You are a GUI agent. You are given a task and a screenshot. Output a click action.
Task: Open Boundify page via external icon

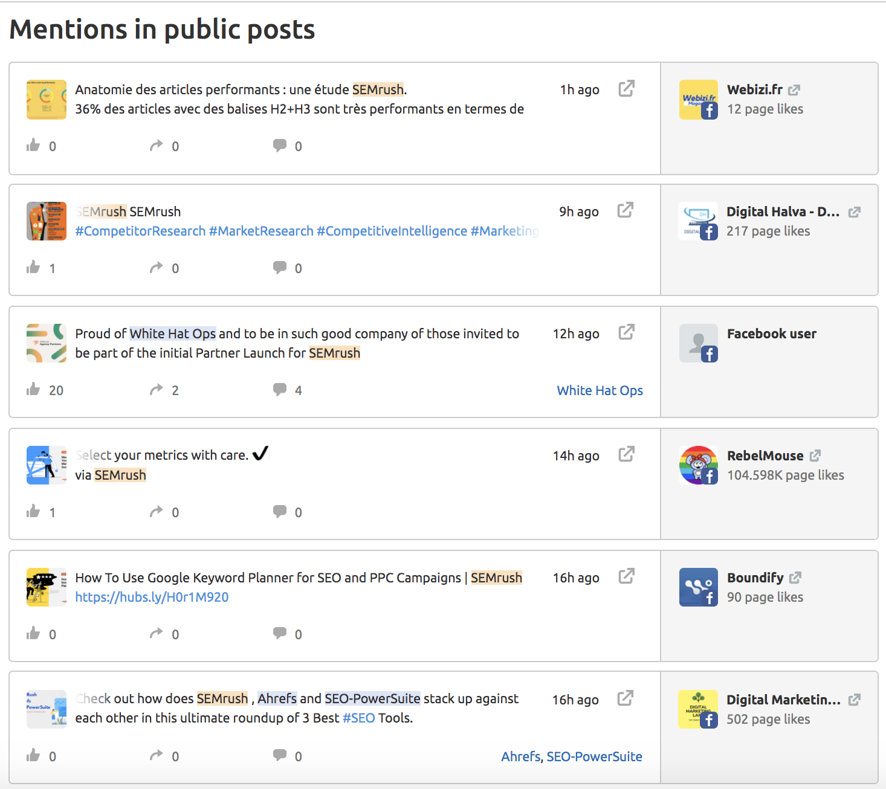click(x=795, y=578)
